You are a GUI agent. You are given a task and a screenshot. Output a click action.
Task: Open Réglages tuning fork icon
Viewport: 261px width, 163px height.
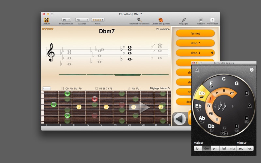pyautogui.click(x=183, y=20)
